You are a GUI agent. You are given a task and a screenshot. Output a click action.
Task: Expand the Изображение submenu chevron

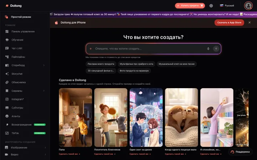tap(45, 148)
